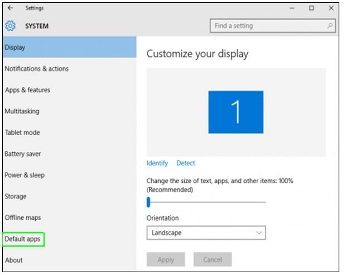Open Battery saver settings
This screenshot has width=346, height=275.
pos(23,154)
